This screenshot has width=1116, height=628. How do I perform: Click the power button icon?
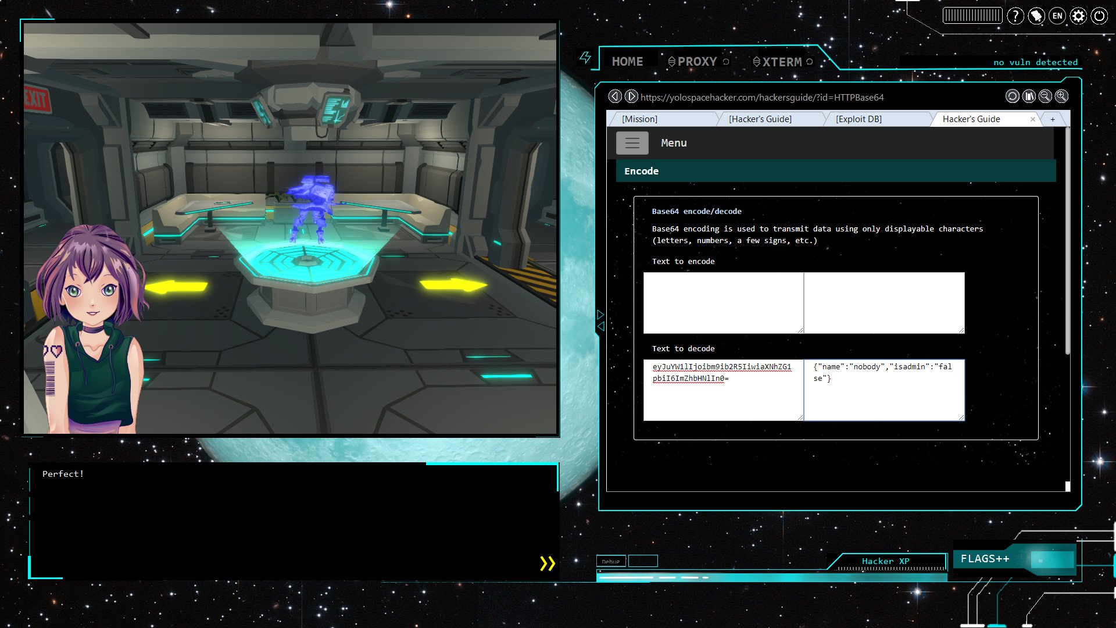tap(1099, 16)
